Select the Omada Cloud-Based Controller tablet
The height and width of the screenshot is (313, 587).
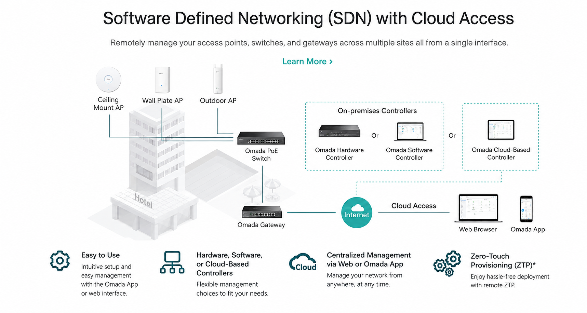pos(501,130)
